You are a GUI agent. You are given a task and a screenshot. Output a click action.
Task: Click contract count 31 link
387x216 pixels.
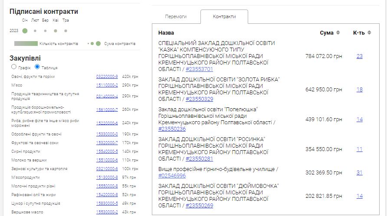point(359,173)
